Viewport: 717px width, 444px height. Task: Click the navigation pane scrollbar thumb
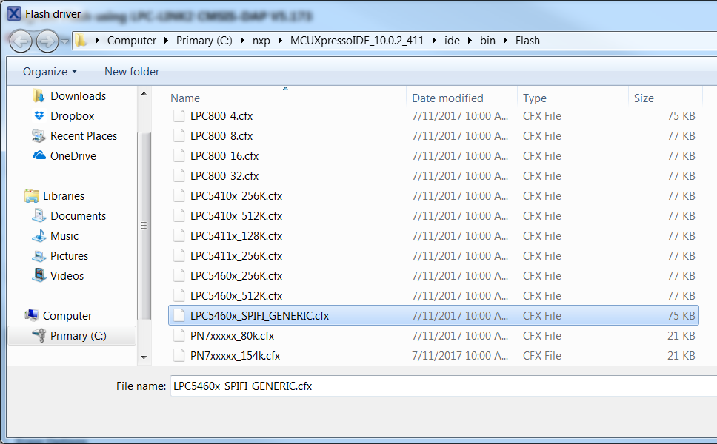tap(144, 226)
